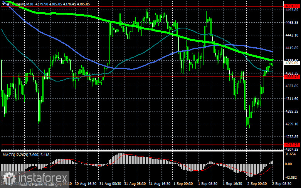
Task: Click the 4311.60 price scale value
Action: tap(292, 98)
